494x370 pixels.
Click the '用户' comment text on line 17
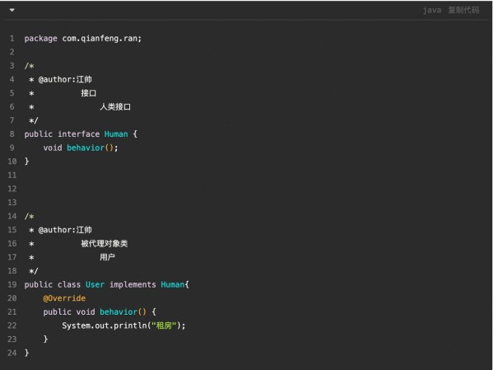pos(107,257)
